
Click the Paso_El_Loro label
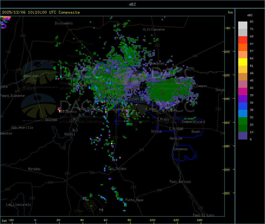(x=203, y=215)
